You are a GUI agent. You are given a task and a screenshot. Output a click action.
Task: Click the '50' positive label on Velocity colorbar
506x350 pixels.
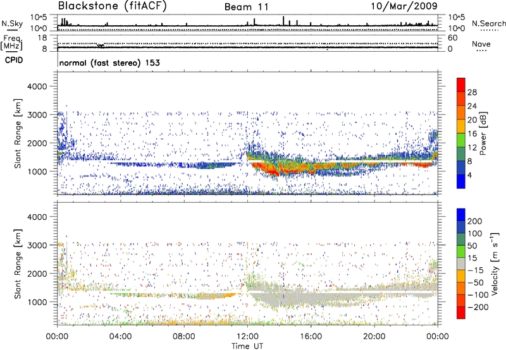tap(472, 246)
